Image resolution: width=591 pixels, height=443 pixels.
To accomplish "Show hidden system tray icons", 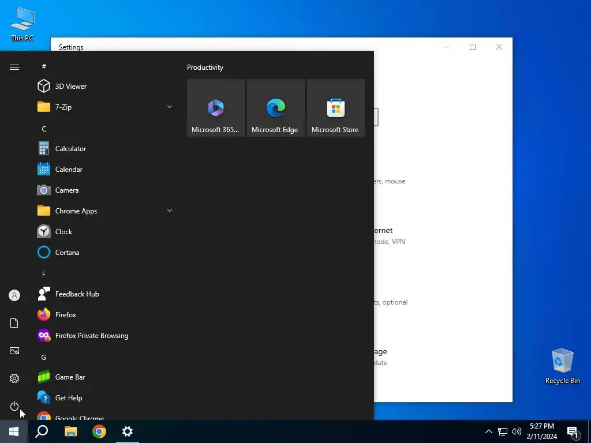I will tap(488, 431).
